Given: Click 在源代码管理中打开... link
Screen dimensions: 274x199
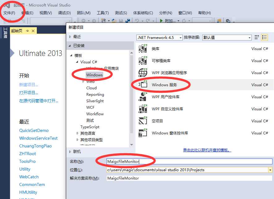Looking at the screenshot, I should (39, 101).
